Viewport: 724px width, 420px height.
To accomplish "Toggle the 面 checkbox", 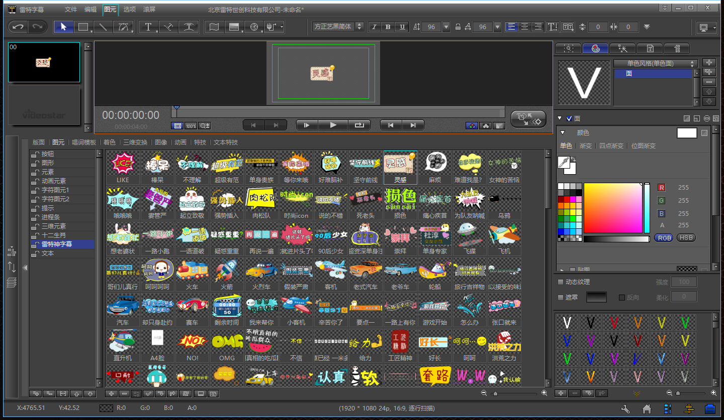I will pos(569,119).
